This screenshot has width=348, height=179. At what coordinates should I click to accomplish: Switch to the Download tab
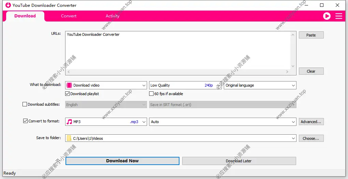click(25, 16)
